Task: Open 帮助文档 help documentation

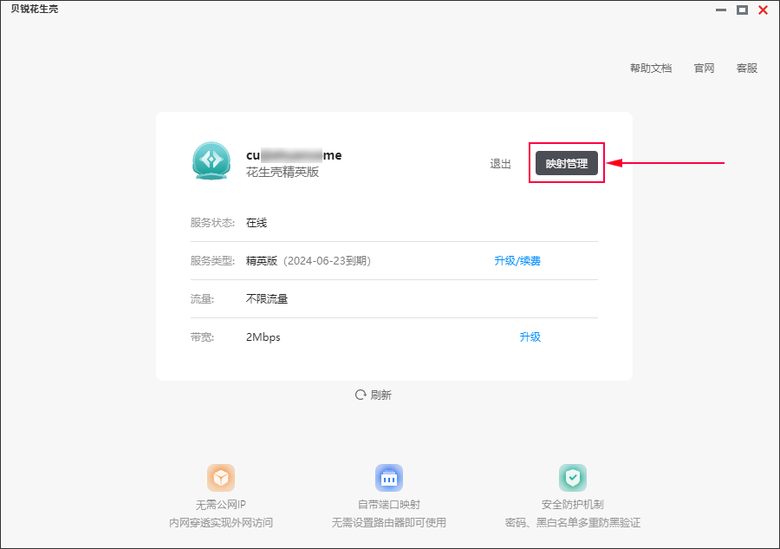Action: click(x=651, y=69)
